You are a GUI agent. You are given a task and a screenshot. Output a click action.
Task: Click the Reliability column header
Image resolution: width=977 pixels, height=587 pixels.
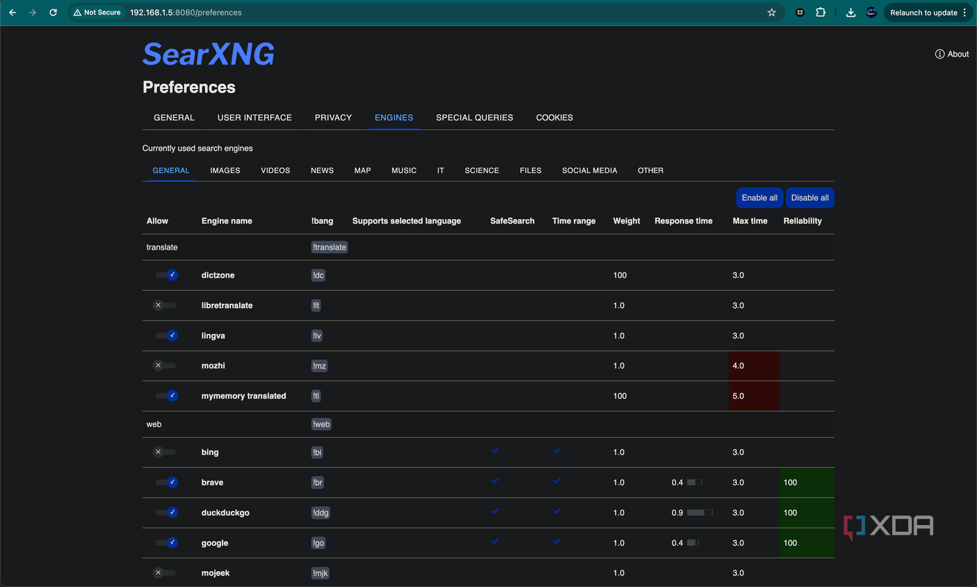802,221
